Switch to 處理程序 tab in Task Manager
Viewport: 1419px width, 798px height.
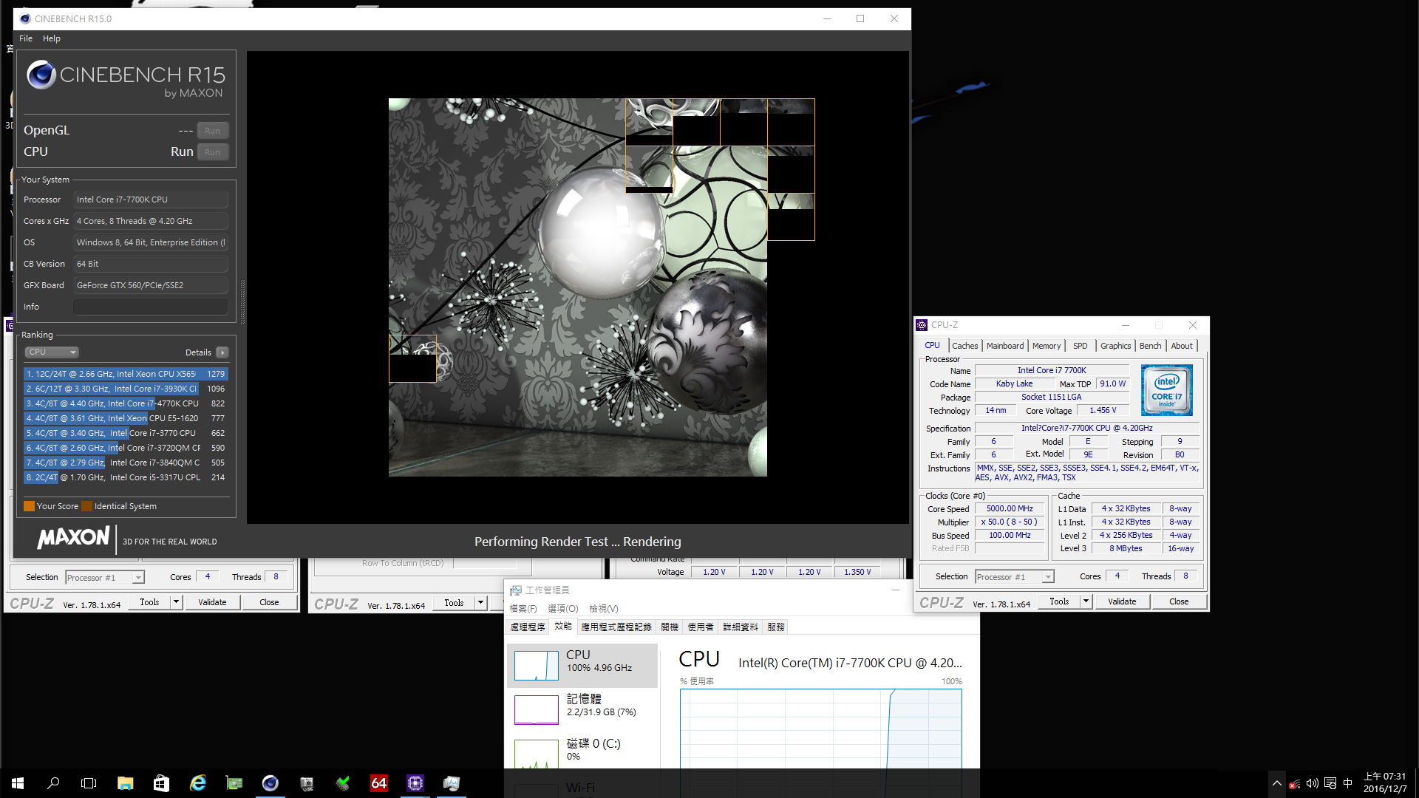click(528, 627)
